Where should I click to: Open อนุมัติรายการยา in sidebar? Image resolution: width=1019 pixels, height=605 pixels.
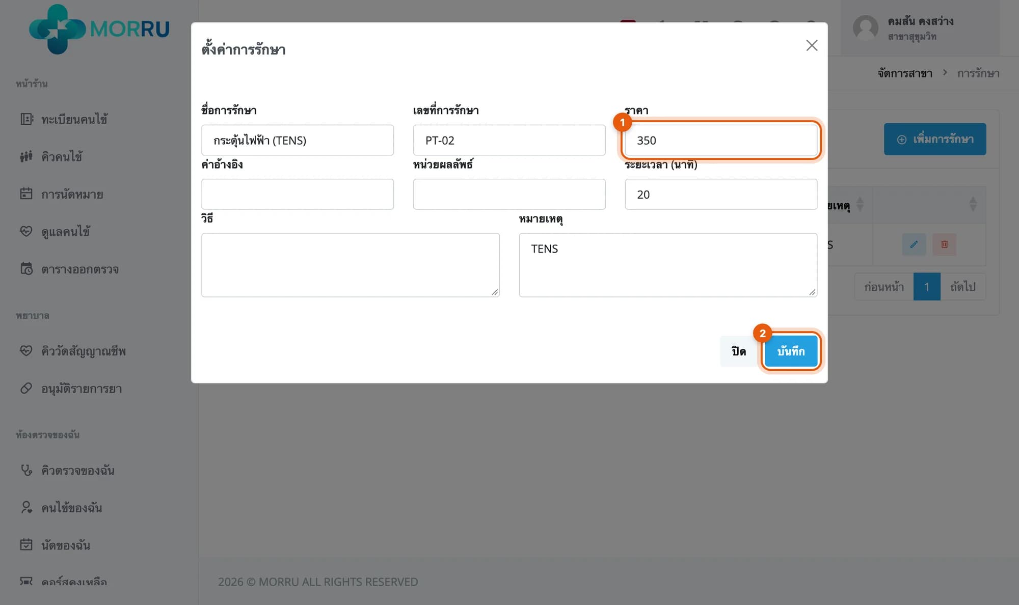pos(82,389)
